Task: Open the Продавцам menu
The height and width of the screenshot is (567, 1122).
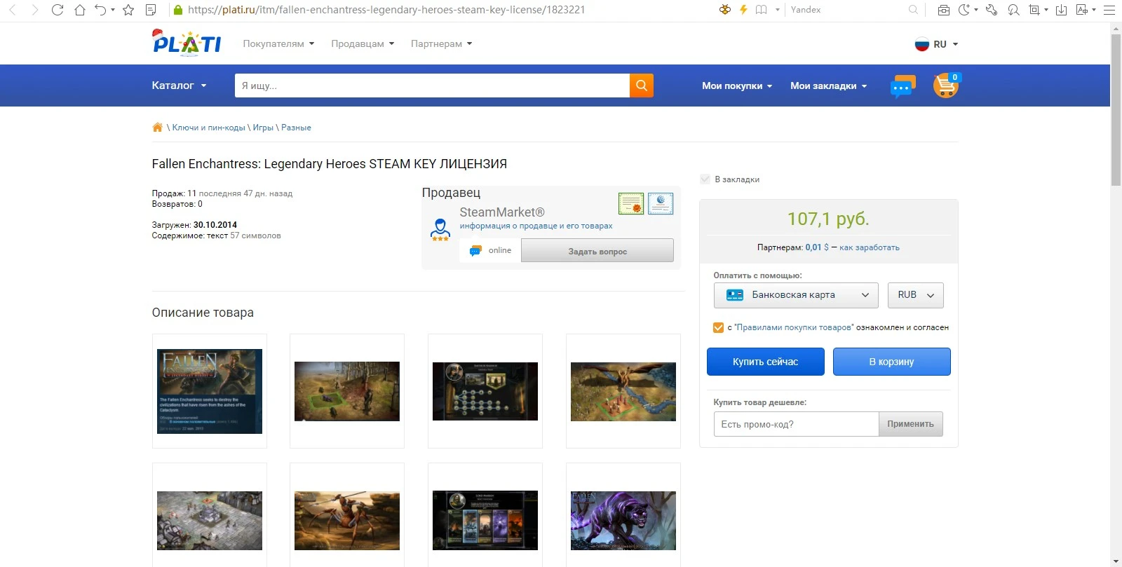Action: [x=363, y=43]
